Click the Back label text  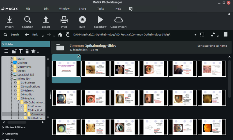pyautogui.click(x=35, y=35)
